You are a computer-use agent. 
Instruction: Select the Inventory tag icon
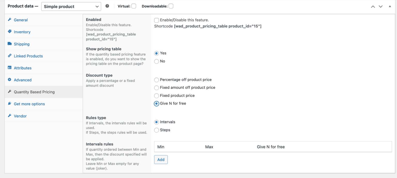10,32
